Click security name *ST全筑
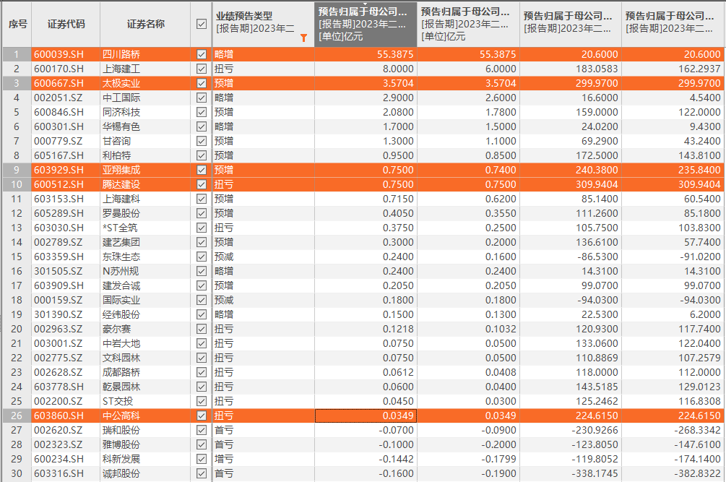 [121, 228]
